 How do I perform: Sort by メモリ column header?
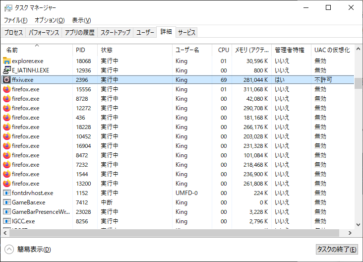[251, 50]
